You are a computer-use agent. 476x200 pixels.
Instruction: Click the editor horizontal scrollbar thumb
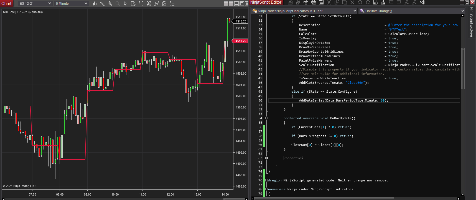click(324, 199)
